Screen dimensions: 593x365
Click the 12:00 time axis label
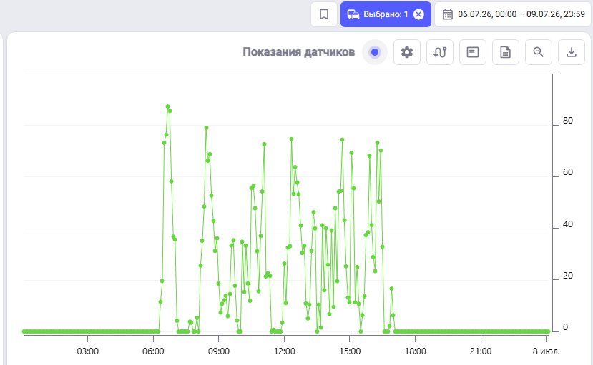[285, 351]
